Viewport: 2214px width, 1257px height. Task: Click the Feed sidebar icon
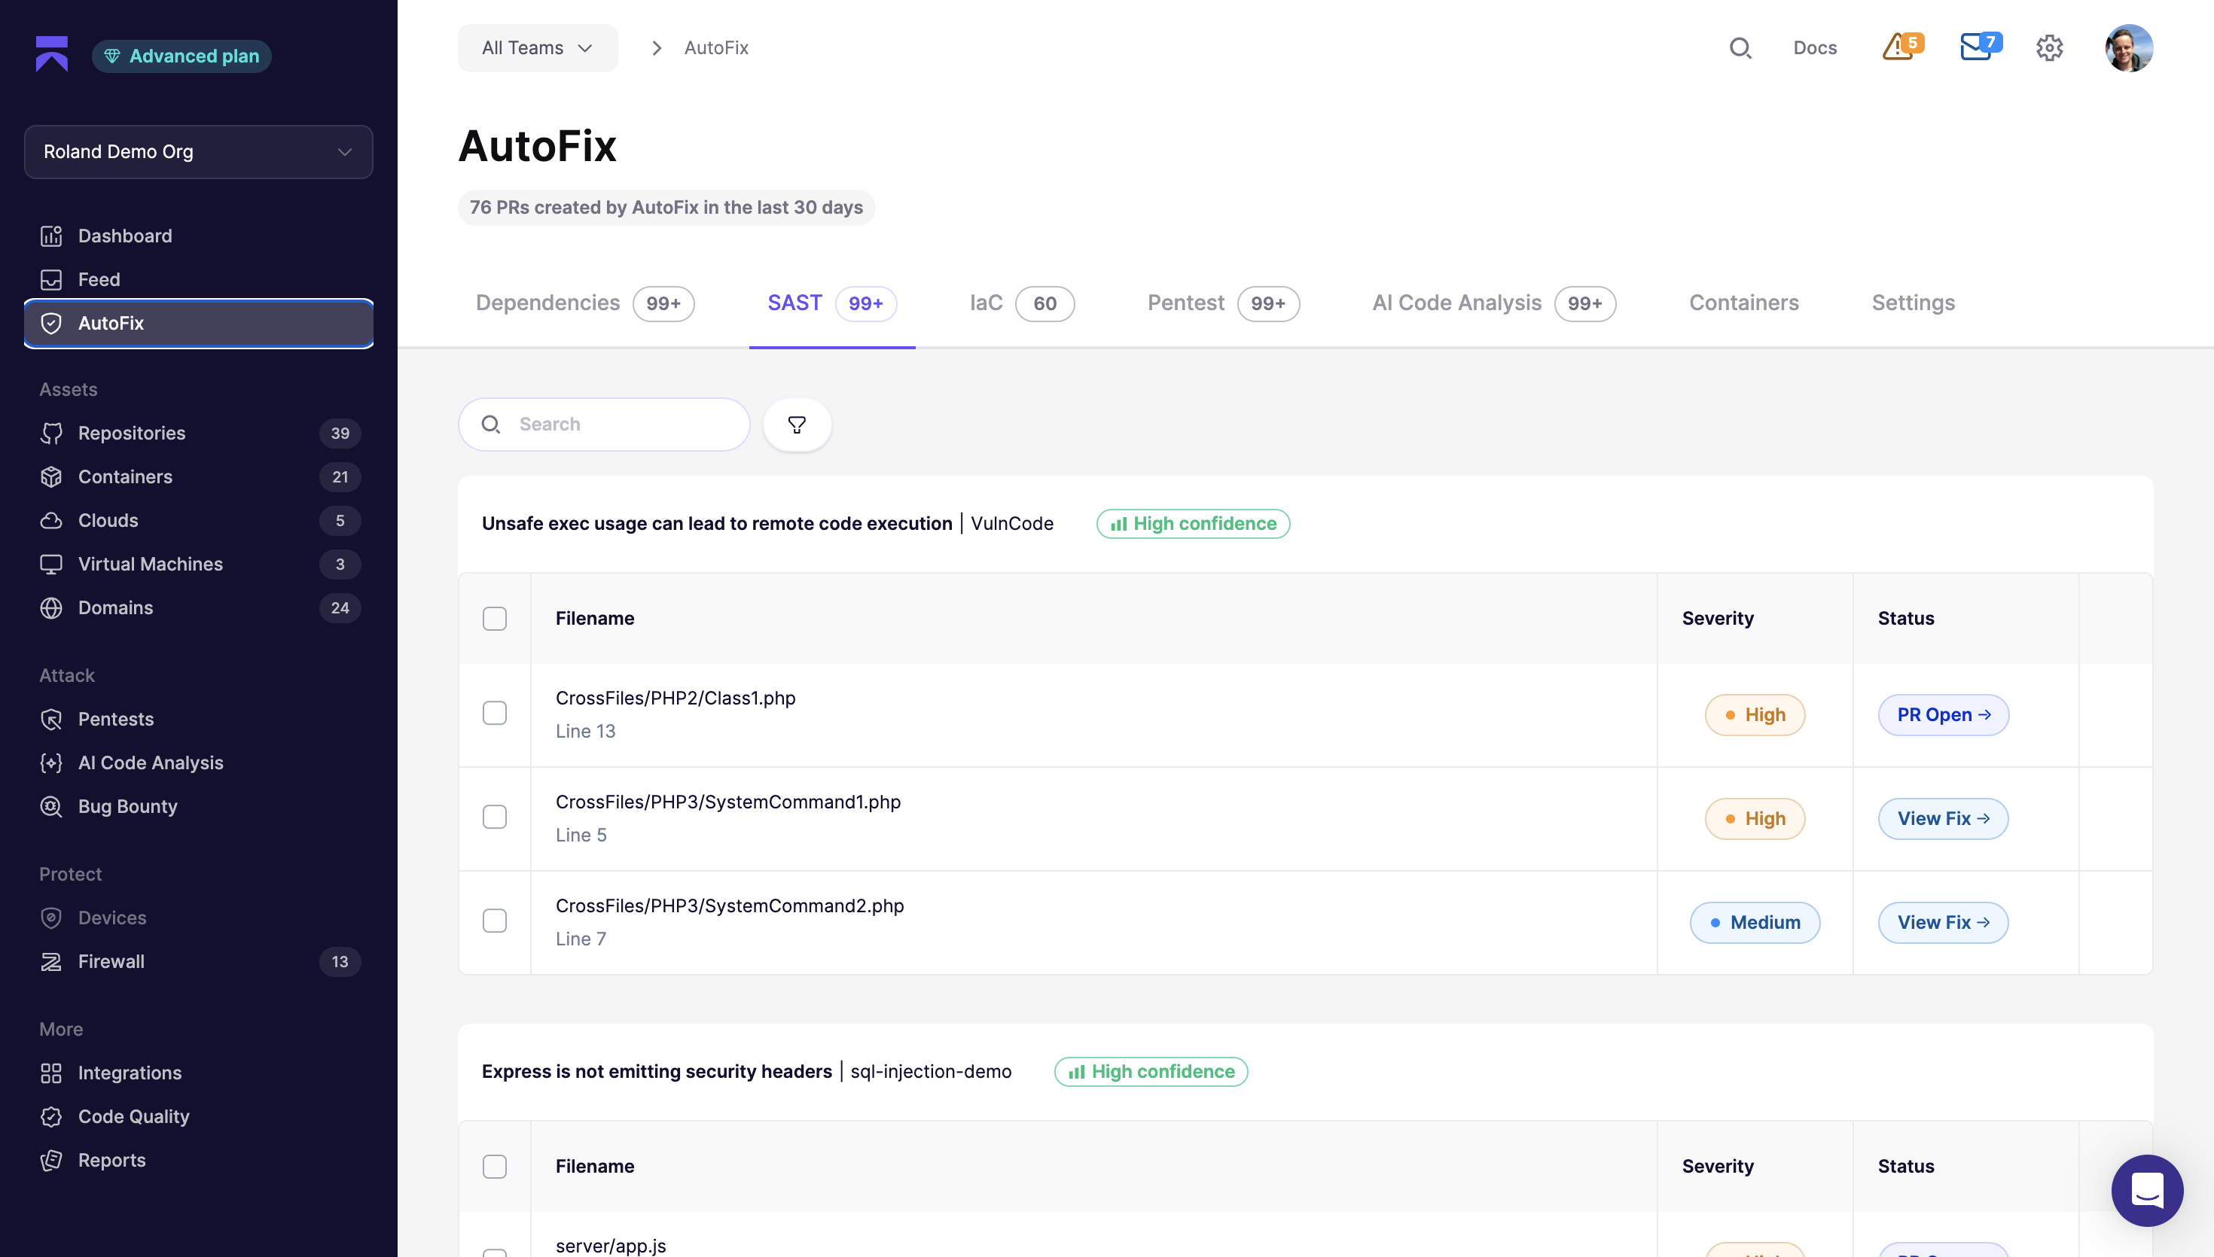pyautogui.click(x=51, y=280)
